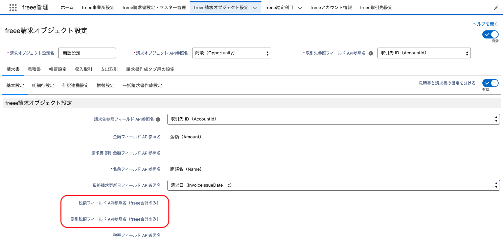Open freee取引先設定 navigation tab

tap(376, 7)
